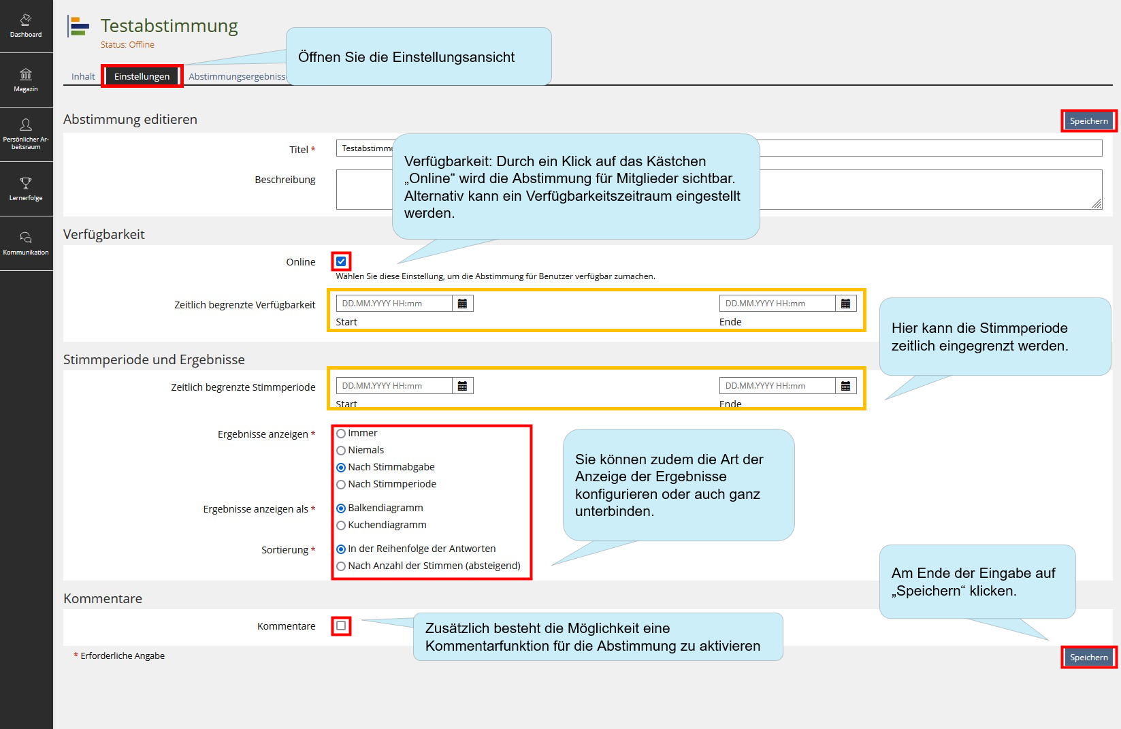Focus the Verfügbarkeit Start date field

pyautogui.click(x=394, y=304)
